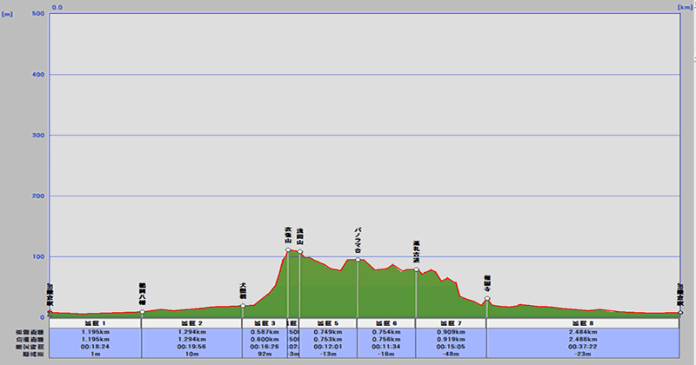
Task: Click the 報国寺 waypoint marker
Action: pos(487,299)
